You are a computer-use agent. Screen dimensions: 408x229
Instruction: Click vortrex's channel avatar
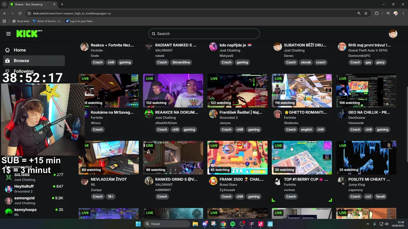coord(278,181)
